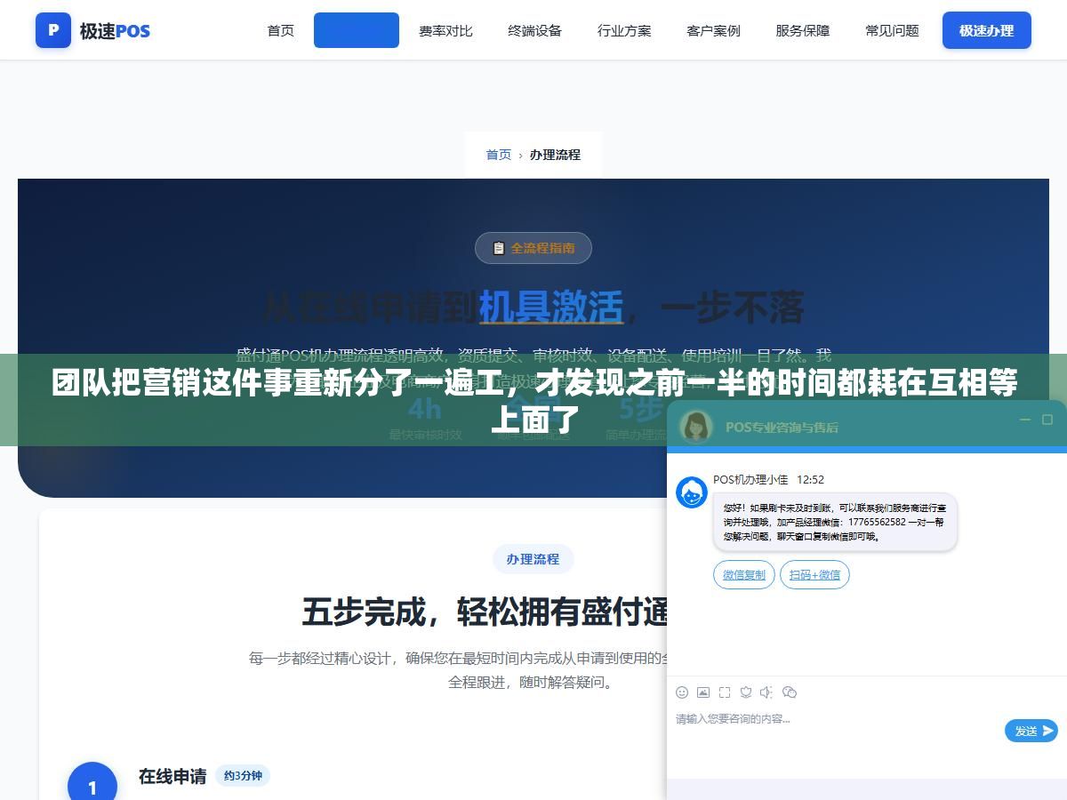Click the 约3分钟 tag beside 在线申请
Image resolution: width=1067 pixels, height=800 pixels.
pyautogui.click(x=243, y=776)
